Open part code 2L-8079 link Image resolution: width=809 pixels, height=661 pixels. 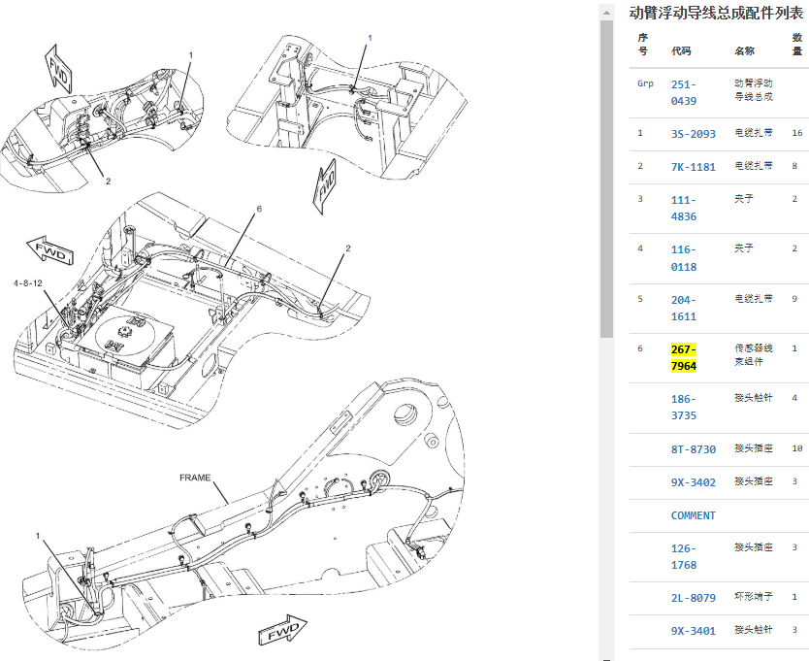pos(694,598)
